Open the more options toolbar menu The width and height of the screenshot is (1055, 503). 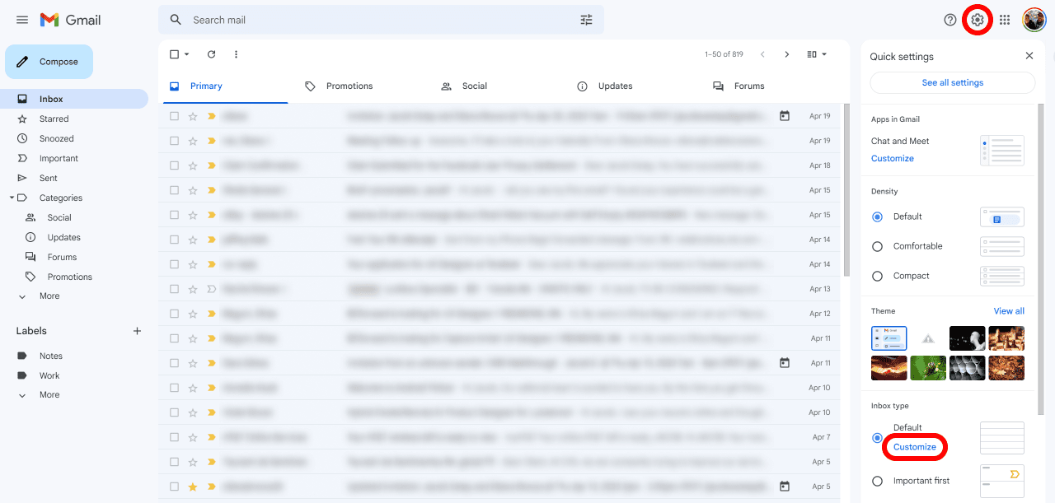coord(236,54)
